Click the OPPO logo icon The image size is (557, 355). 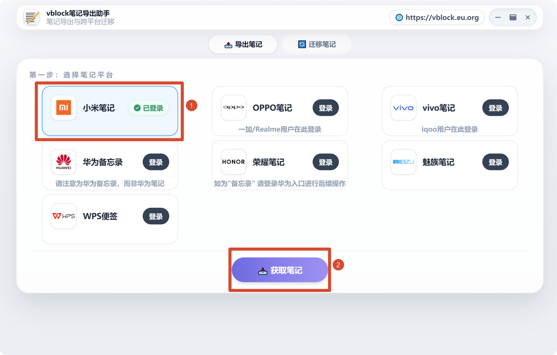234,108
